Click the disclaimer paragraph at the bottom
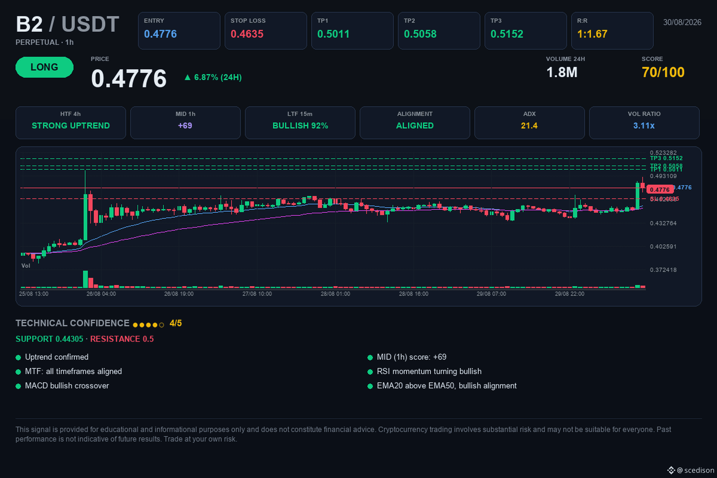 tap(343, 434)
